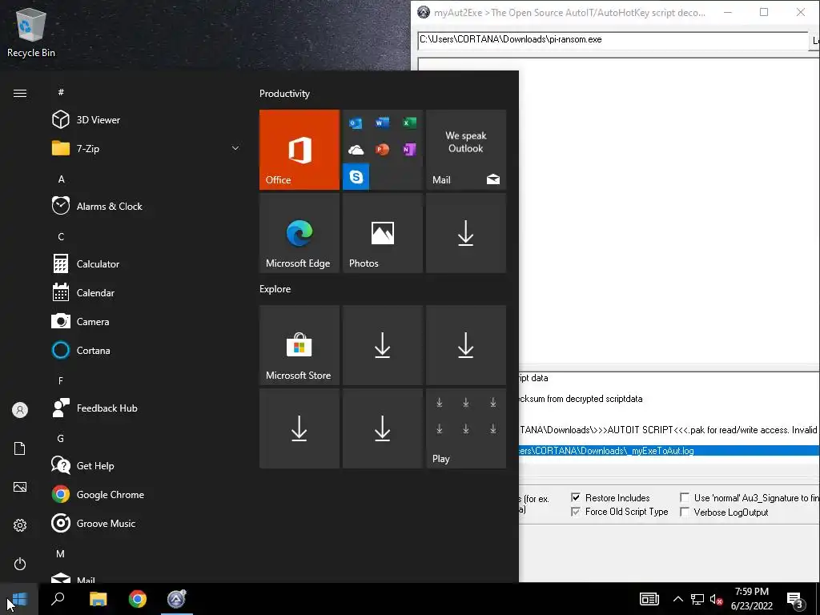Image resolution: width=820 pixels, height=615 pixels.
Task: Launch Alarms & Clock
Action: point(147,206)
